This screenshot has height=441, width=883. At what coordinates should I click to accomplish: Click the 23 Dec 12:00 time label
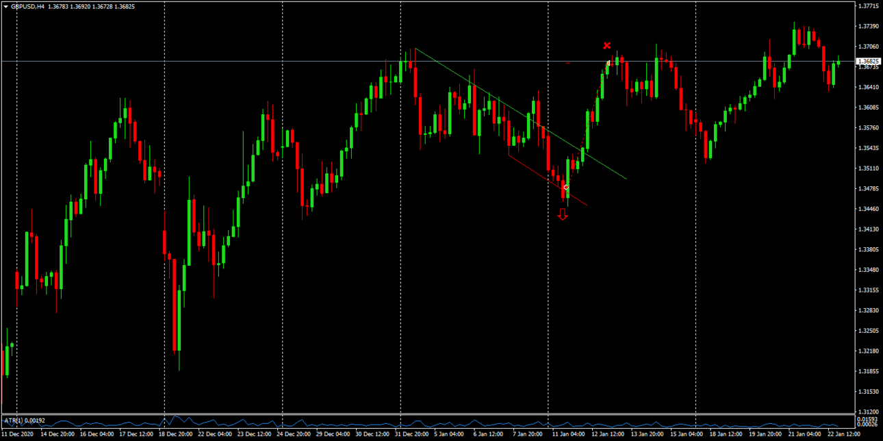[254, 434]
